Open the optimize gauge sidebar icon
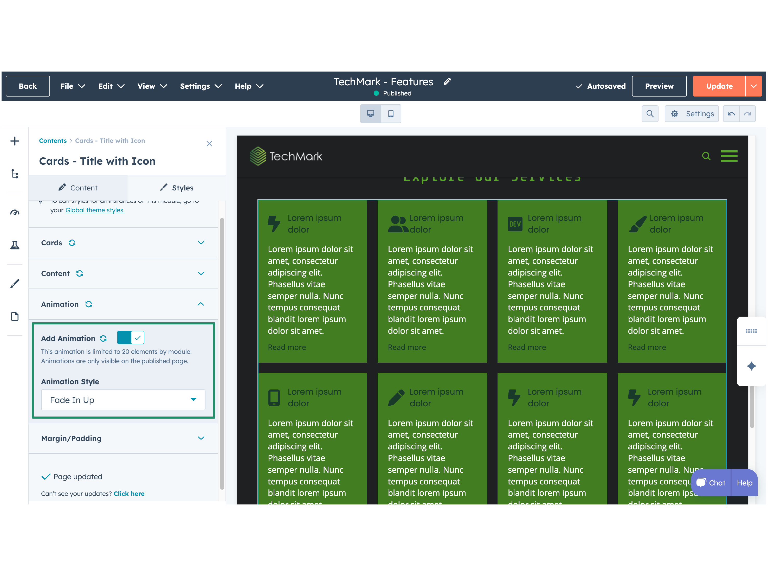The width and height of the screenshot is (768, 576). click(15, 212)
